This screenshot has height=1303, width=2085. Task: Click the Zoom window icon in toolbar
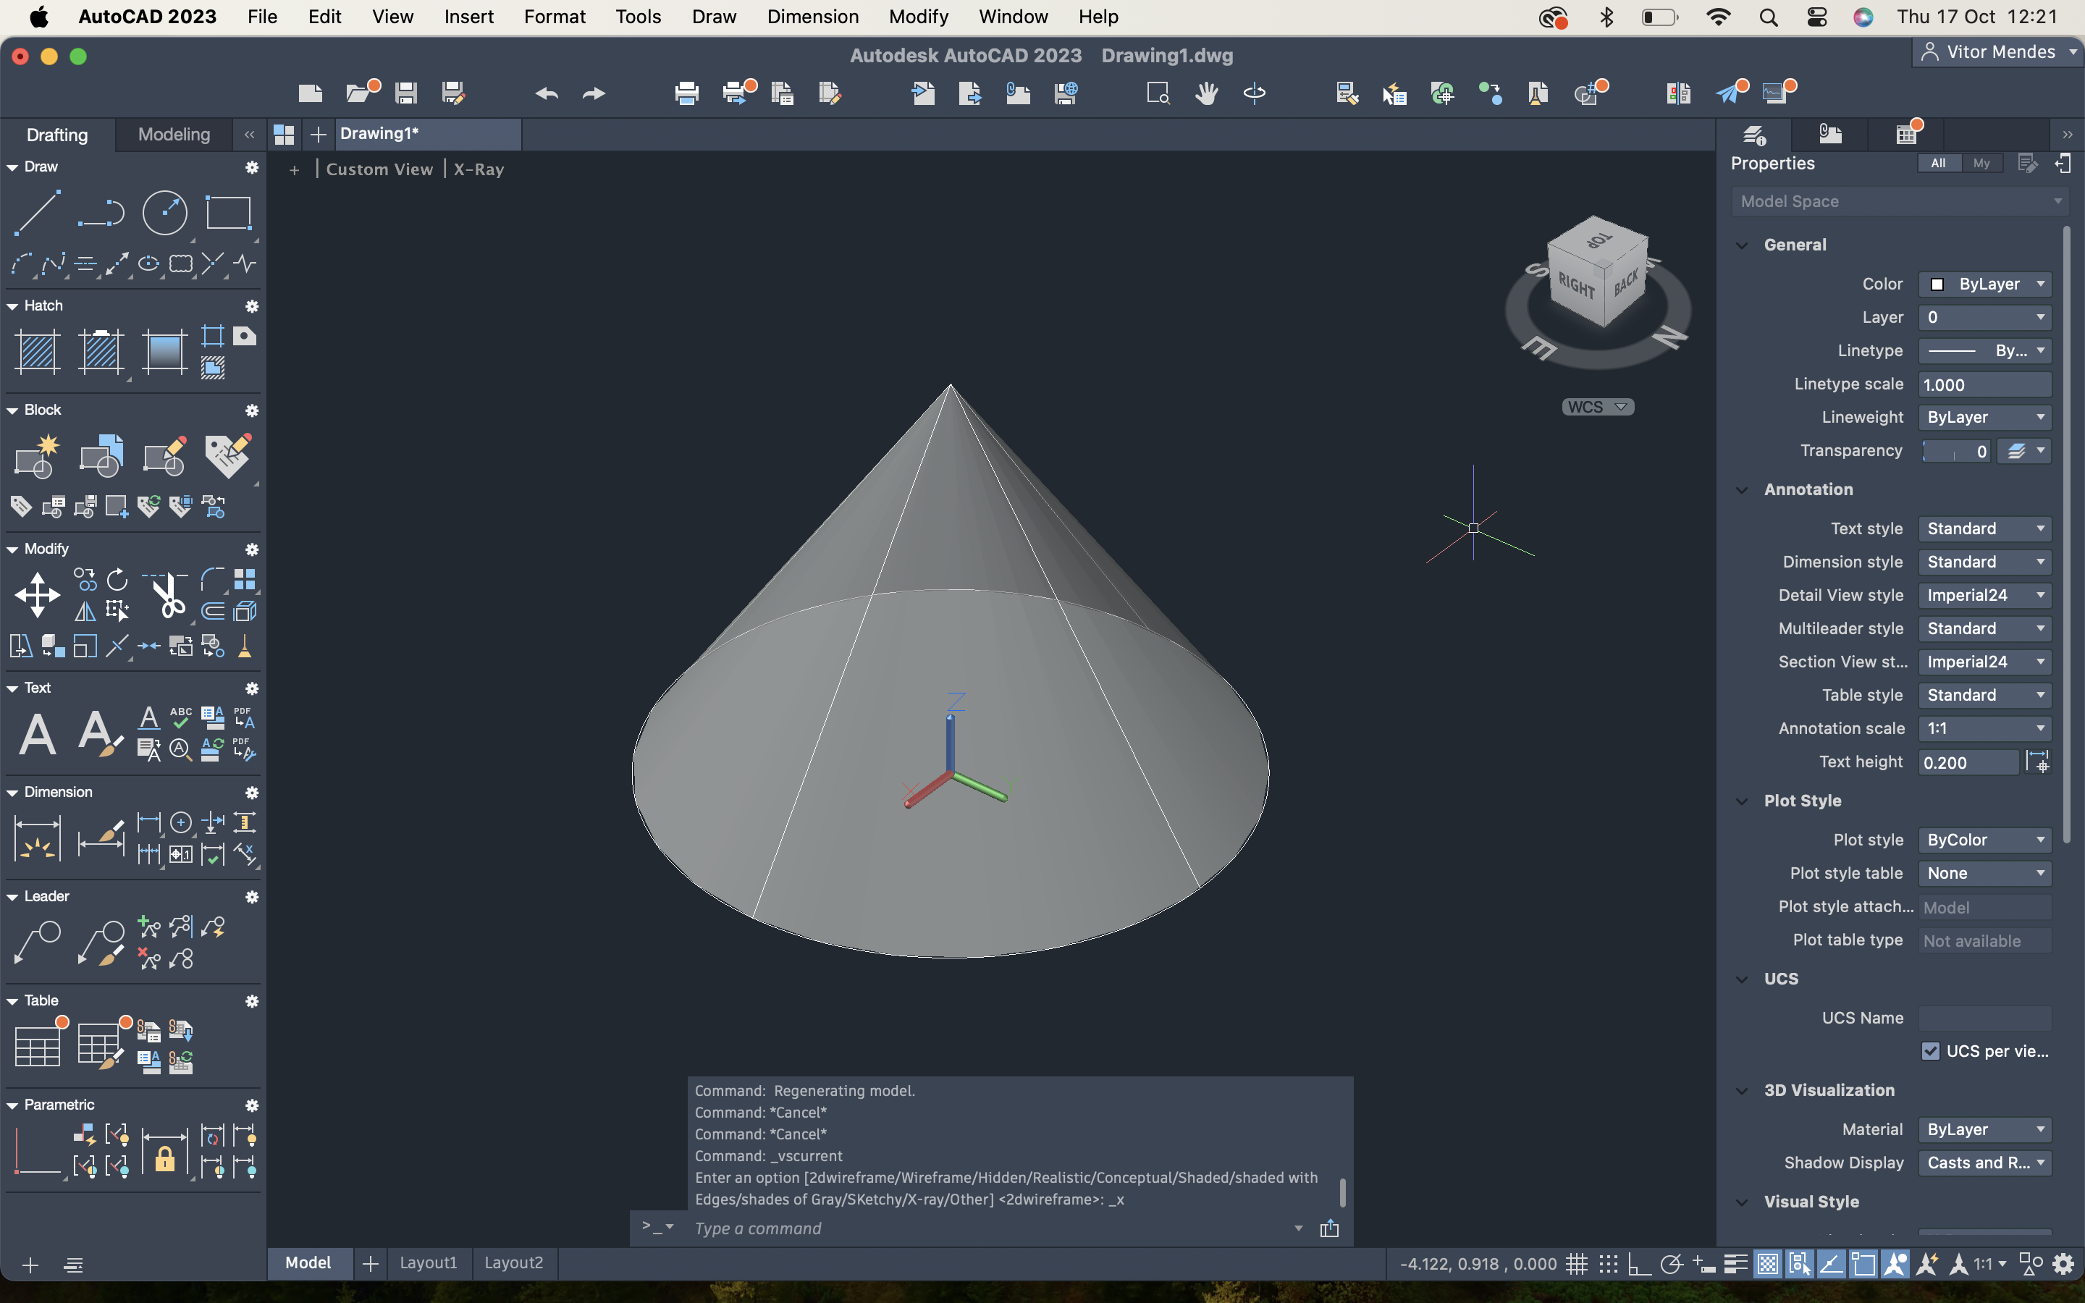(x=1158, y=93)
